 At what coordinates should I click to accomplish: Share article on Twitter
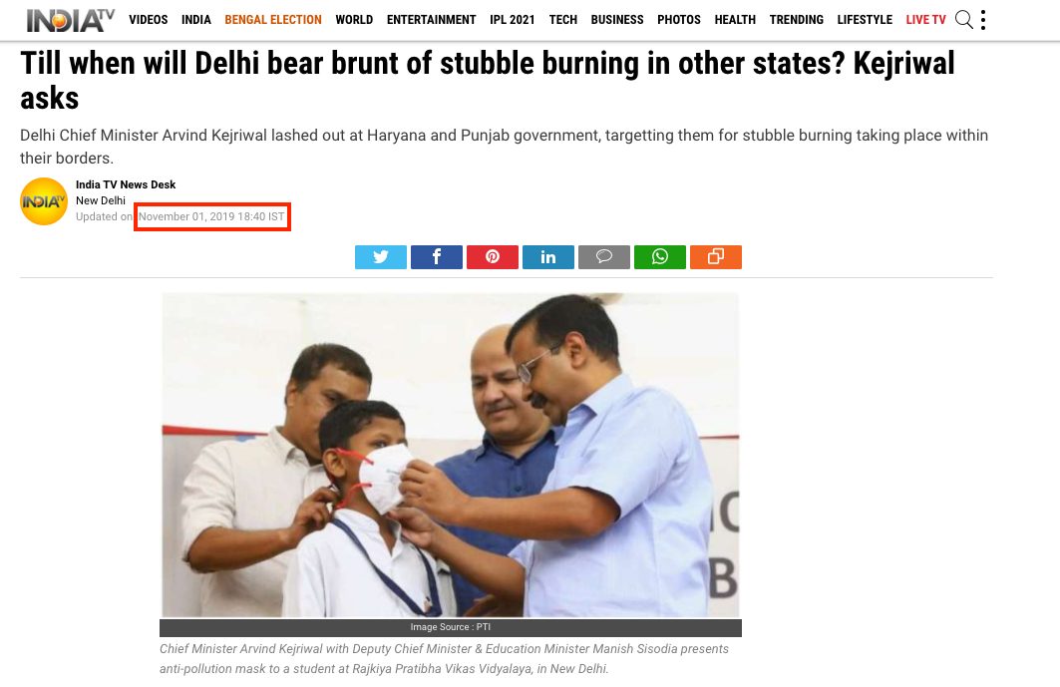(381, 257)
